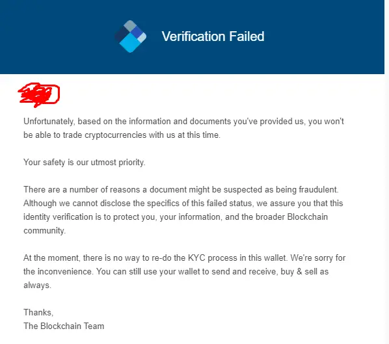Click the "Verification Failed" heading

213,36
